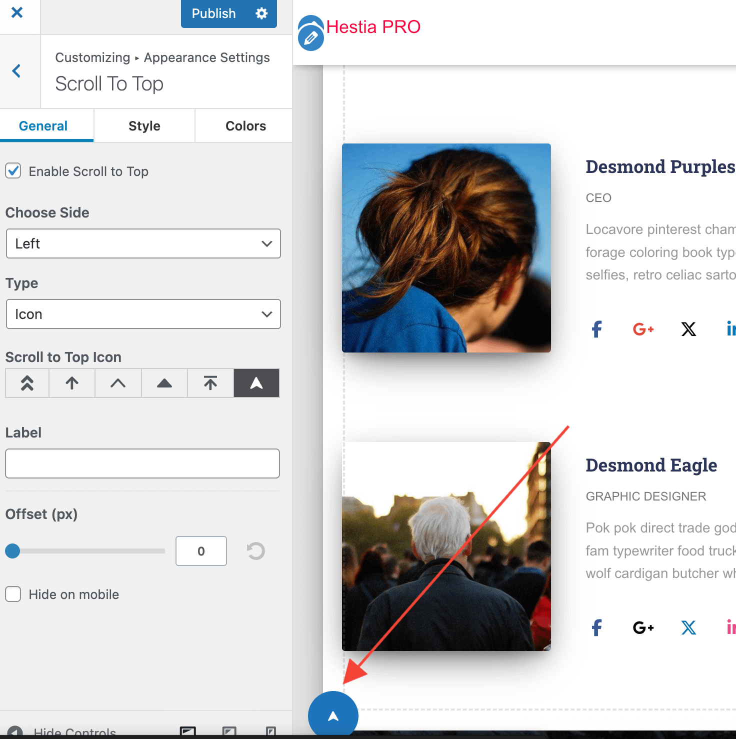Click the edit pencil shortcut by Hestia PRO
This screenshot has height=739, width=736.
click(x=311, y=37)
